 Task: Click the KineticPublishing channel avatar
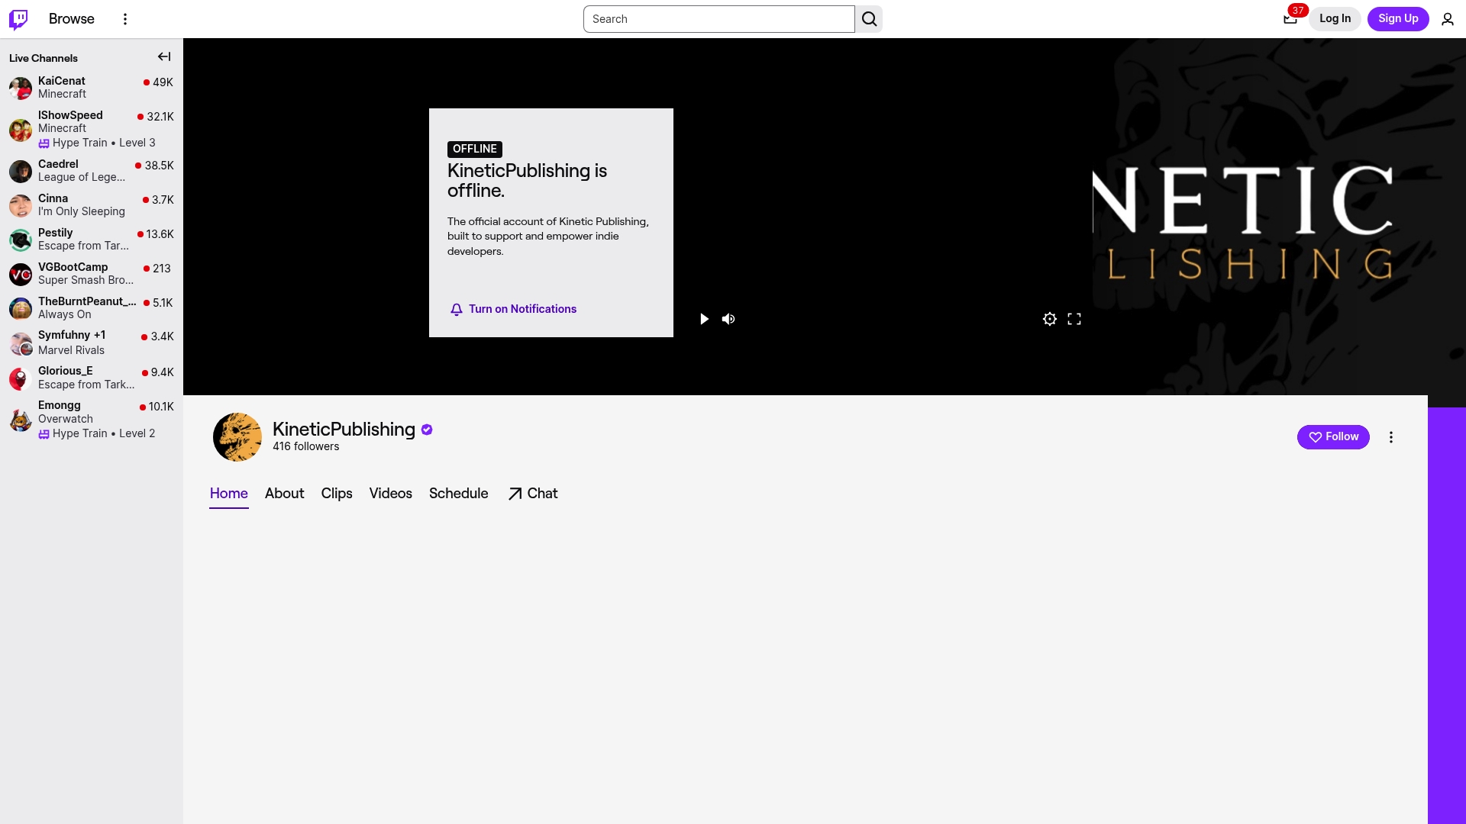237,437
